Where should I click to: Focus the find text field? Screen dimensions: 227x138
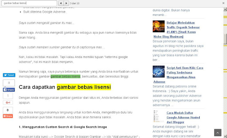click(x=29, y=3)
